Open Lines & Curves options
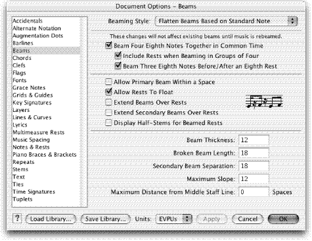This screenshot has width=312, height=241. 46,117
